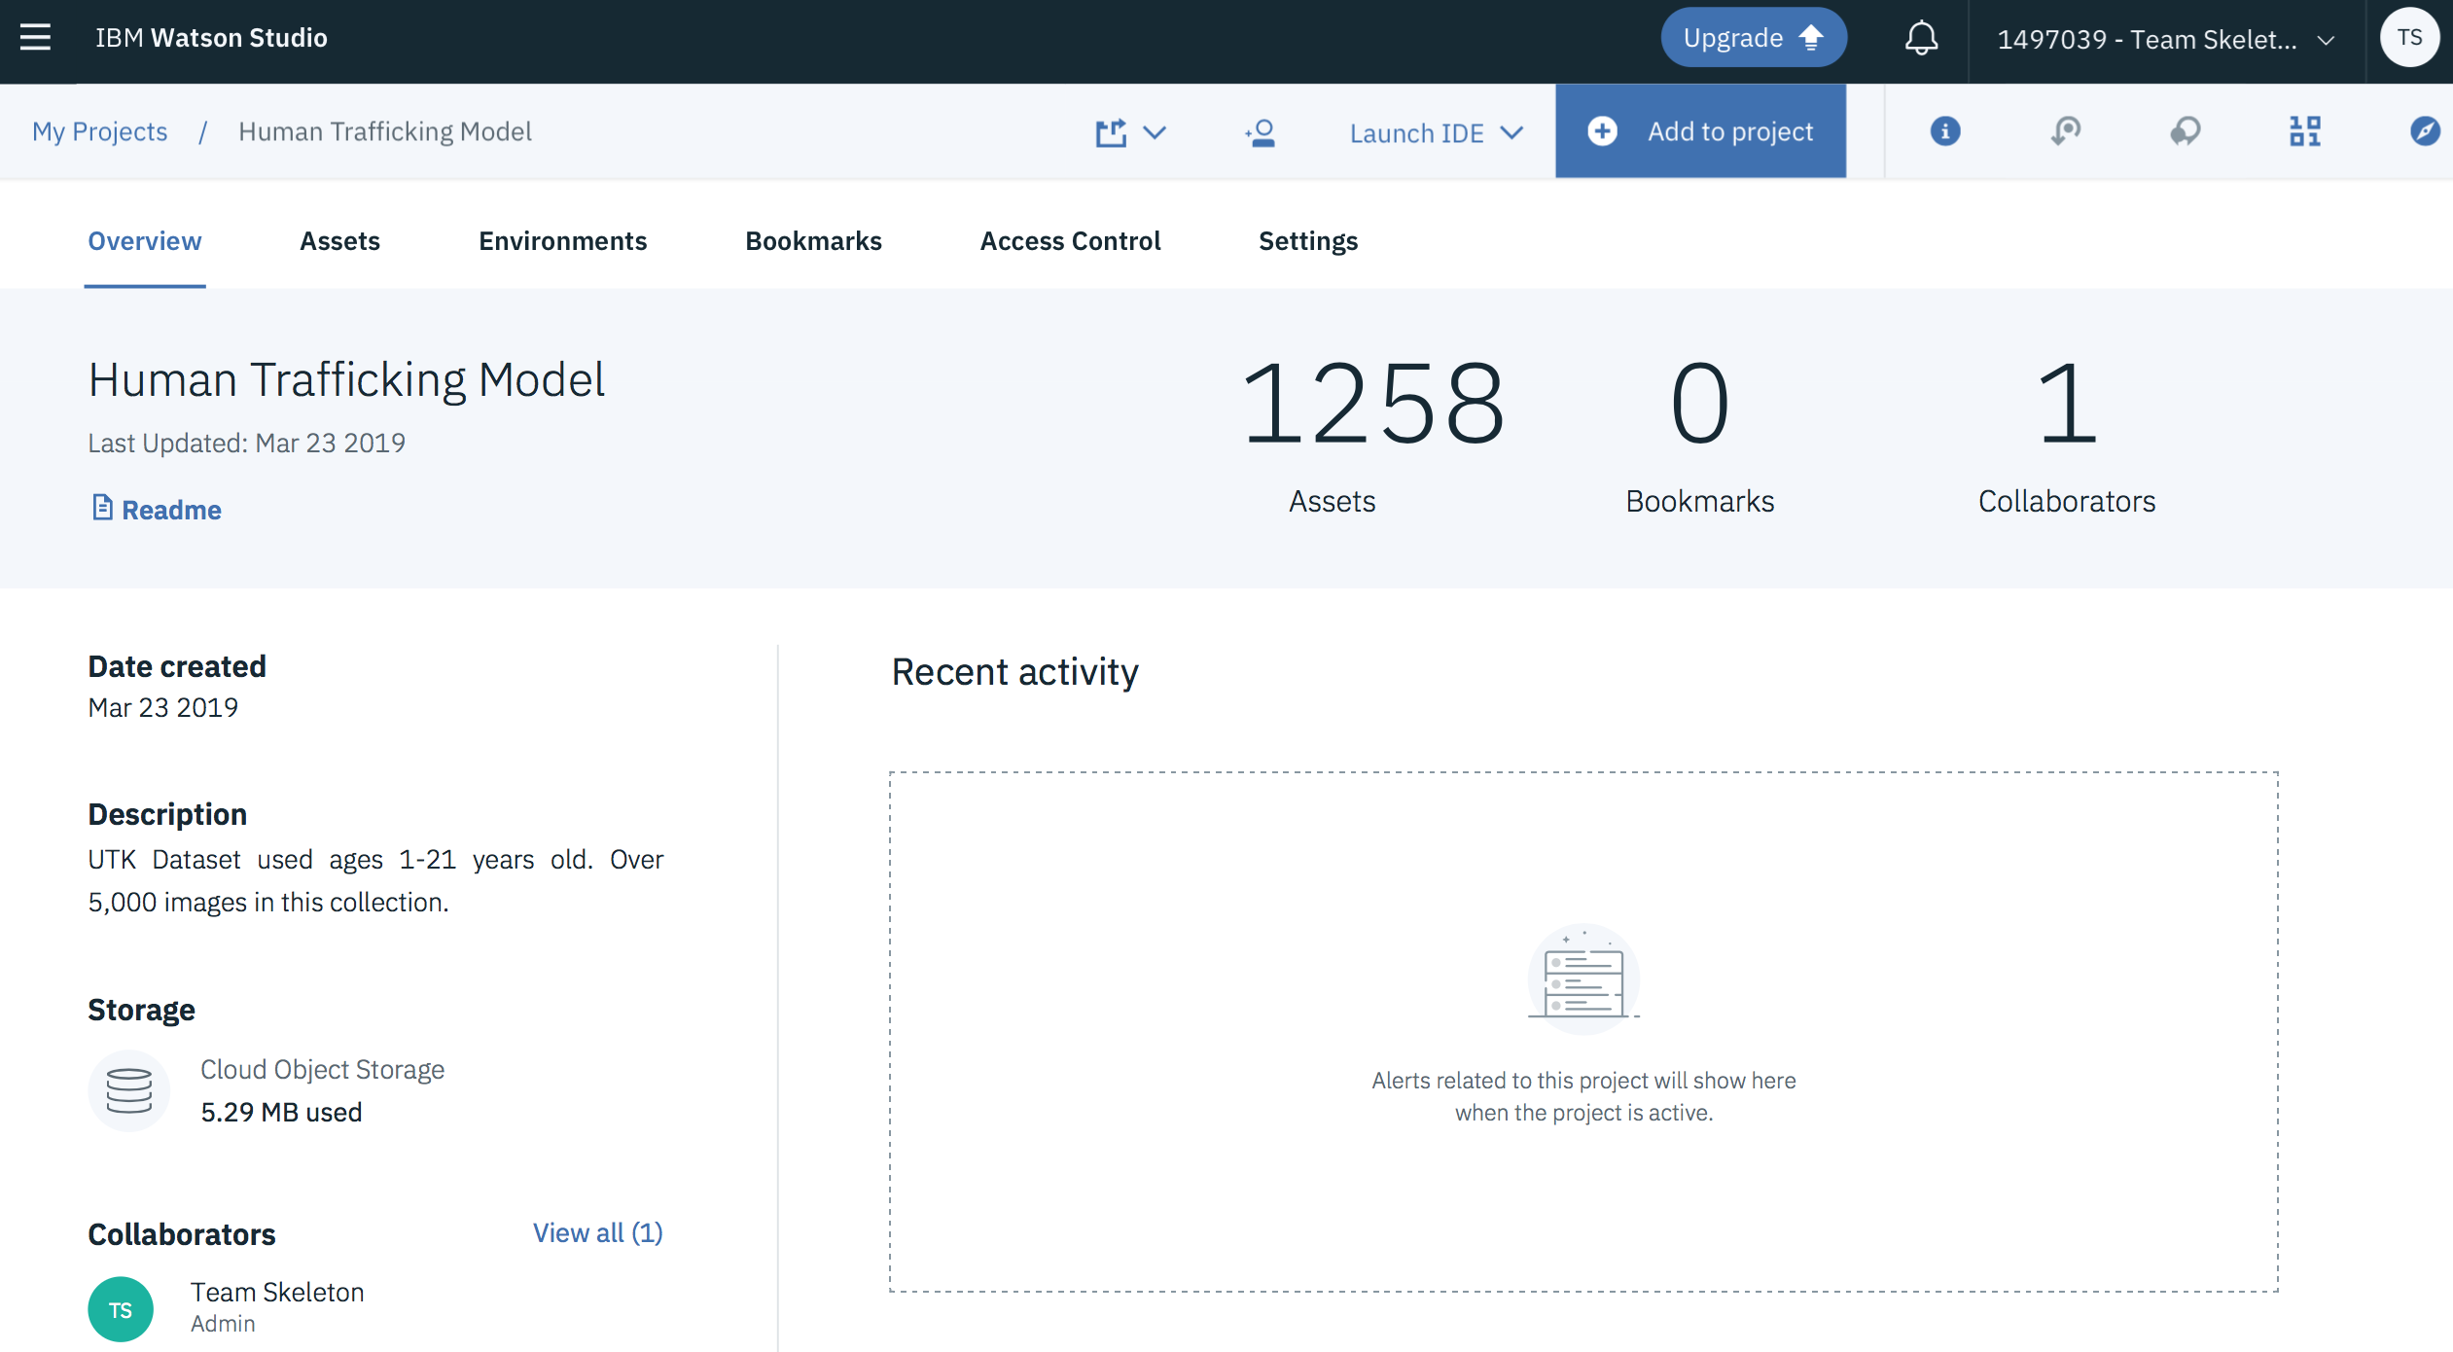Click the Upgrade button

[x=1753, y=38]
